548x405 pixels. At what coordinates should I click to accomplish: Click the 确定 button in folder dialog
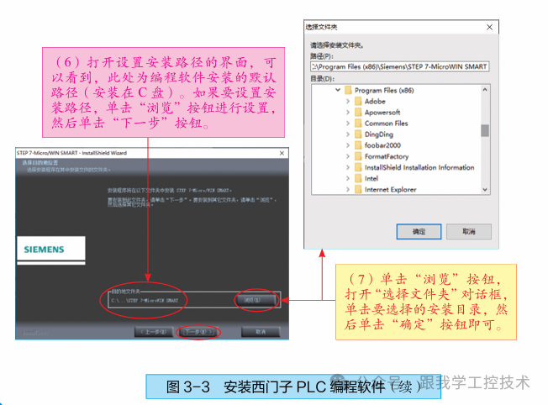click(419, 232)
